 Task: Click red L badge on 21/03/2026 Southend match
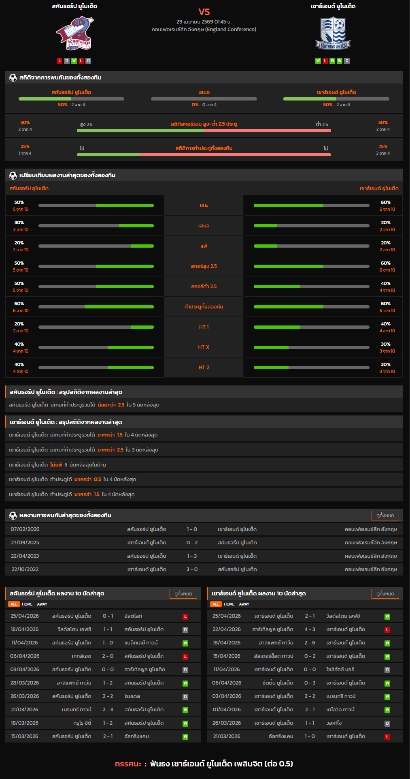coord(387,737)
